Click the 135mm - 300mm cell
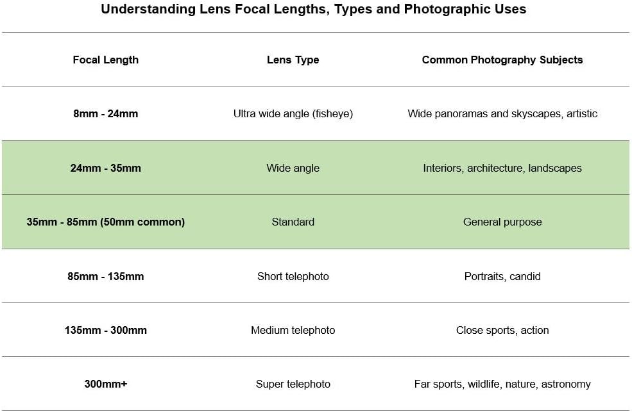The image size is (632, 412). point(106,331)
